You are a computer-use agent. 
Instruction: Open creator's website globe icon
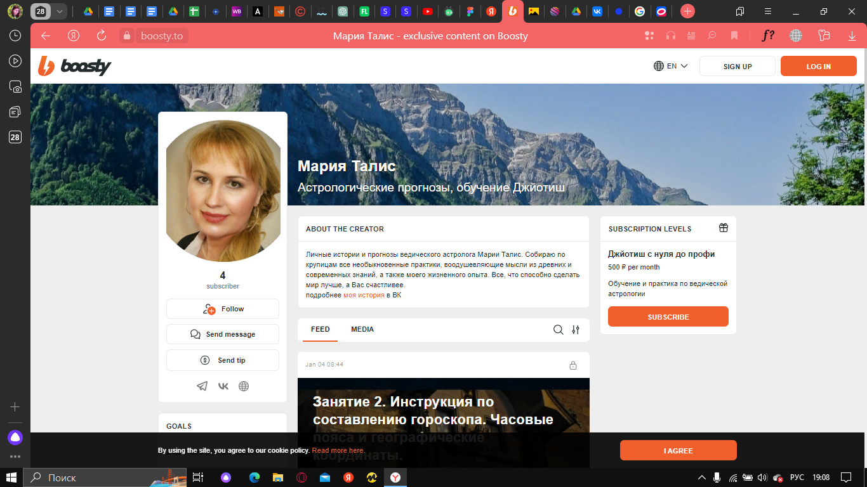click(x=244, y=386)
